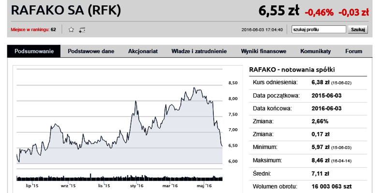
Task: Click the Miejsce w rankingu link
Action: tap(30, 30)
